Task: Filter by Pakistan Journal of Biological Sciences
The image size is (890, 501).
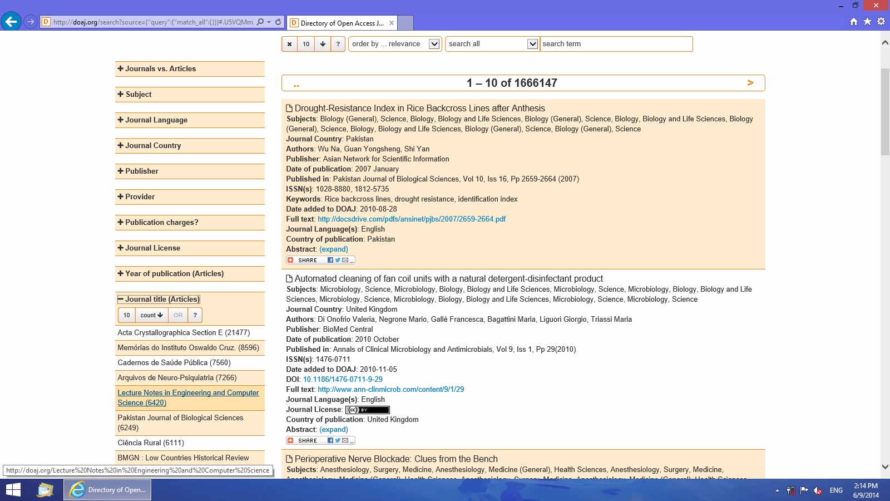Action: (180, 423)
